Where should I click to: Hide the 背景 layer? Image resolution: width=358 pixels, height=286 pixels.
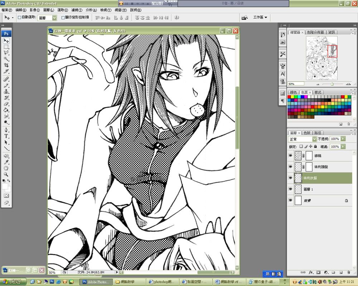coord(290,200)
